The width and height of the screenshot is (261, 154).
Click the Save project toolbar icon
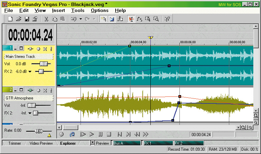click(27, 19)
